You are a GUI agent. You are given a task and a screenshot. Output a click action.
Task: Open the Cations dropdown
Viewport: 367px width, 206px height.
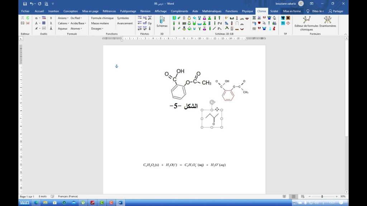tap(63, 23)
